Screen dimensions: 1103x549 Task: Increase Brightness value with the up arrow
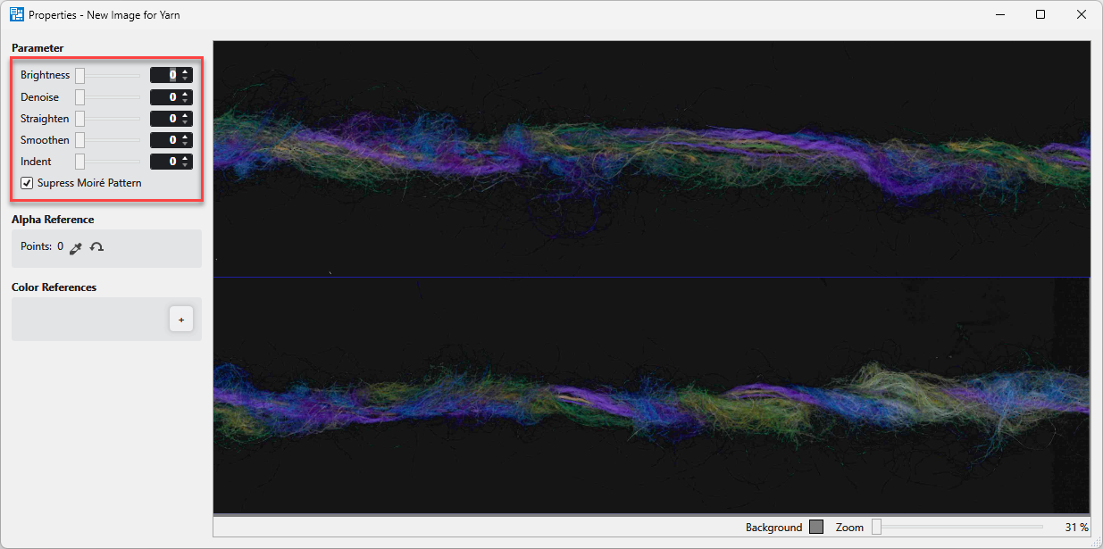pos(185,71)
